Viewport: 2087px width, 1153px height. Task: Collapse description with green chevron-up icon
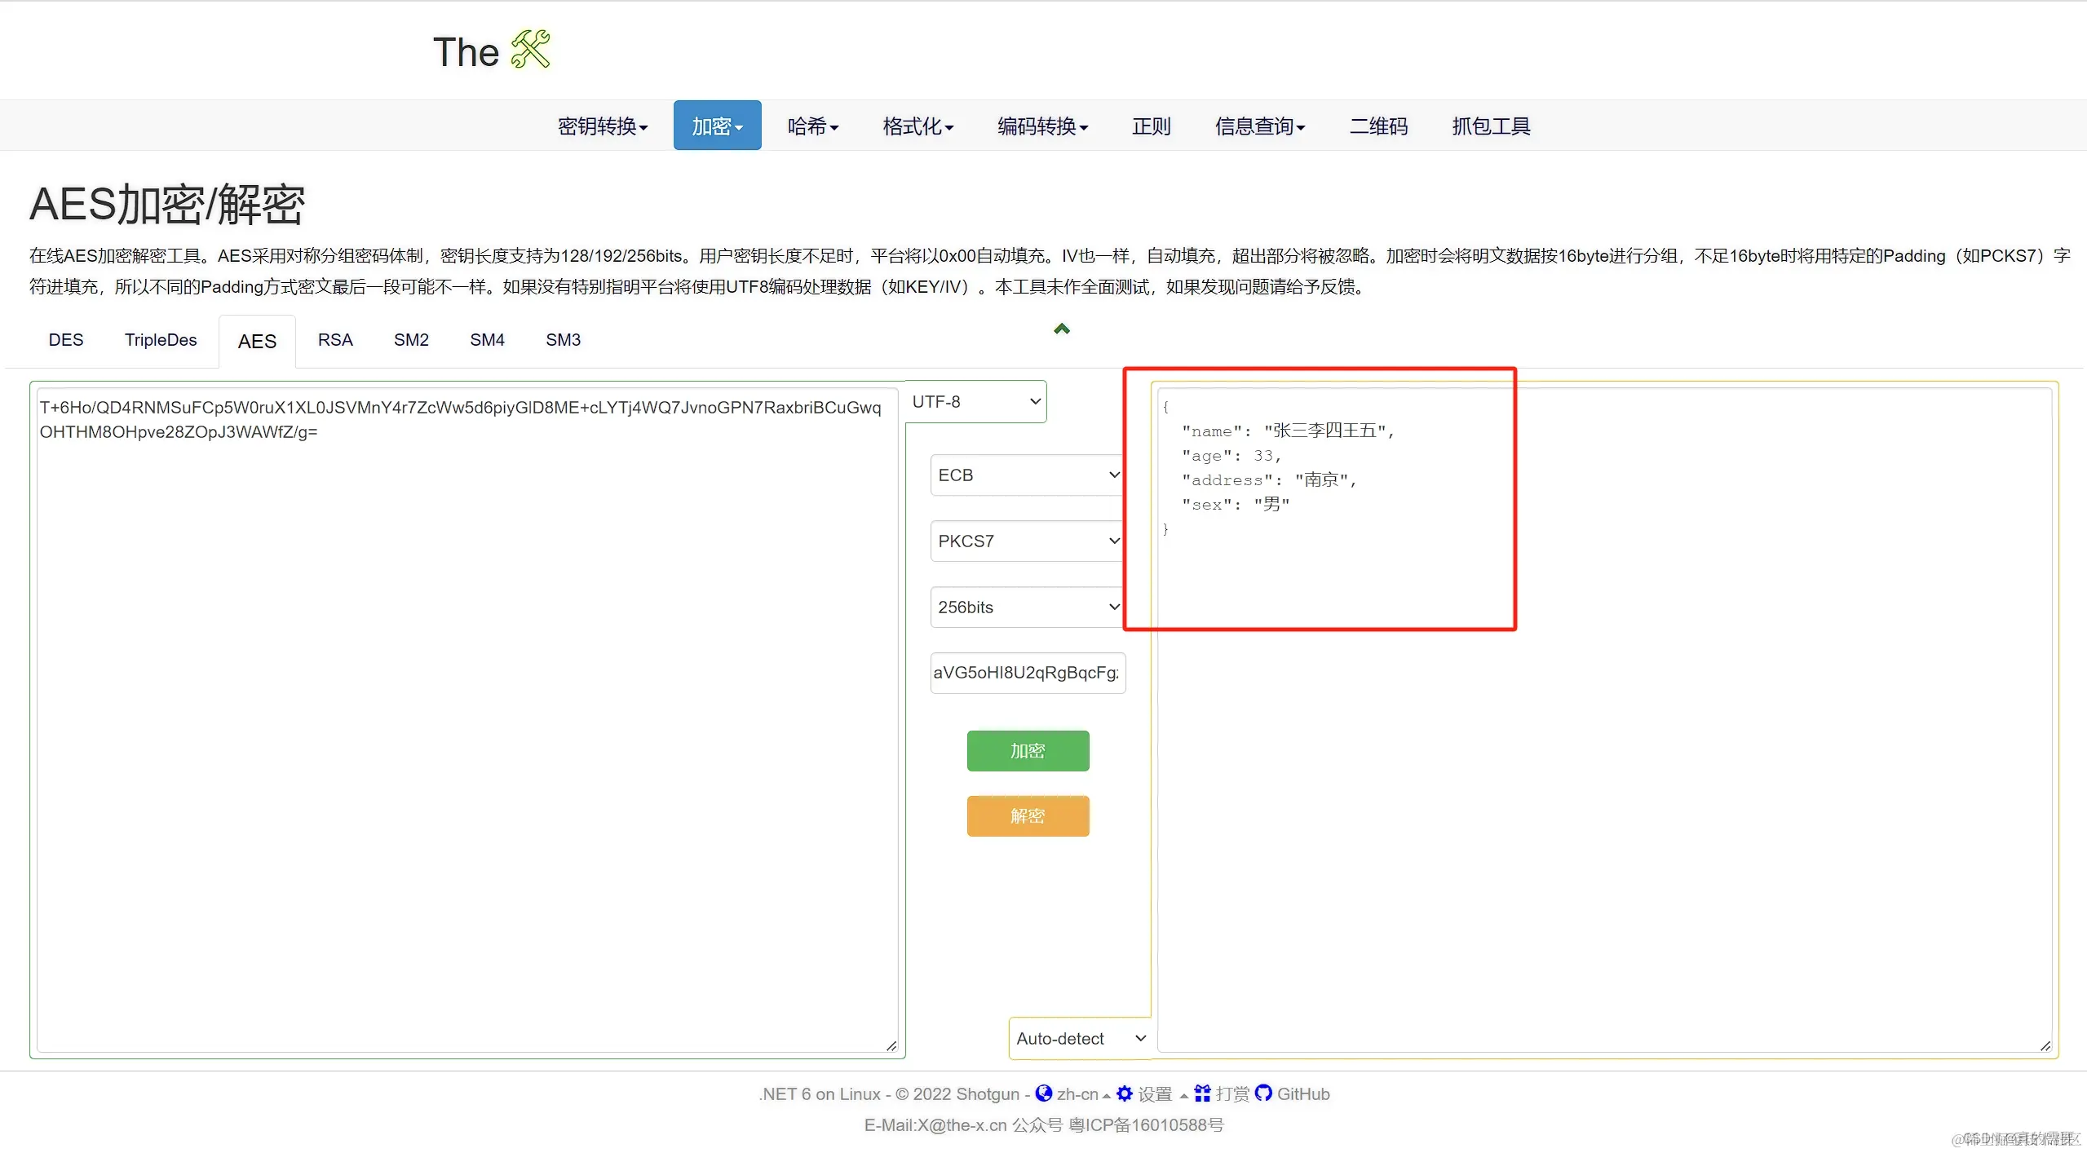[x=1061, y=329]
